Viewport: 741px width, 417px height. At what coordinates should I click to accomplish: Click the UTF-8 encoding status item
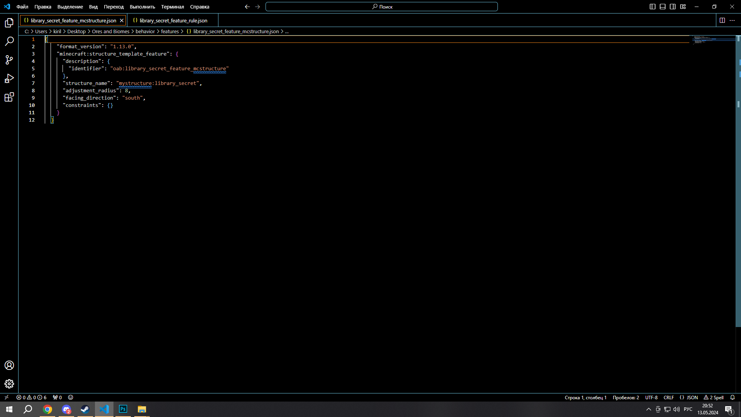[x=651, y=397]
